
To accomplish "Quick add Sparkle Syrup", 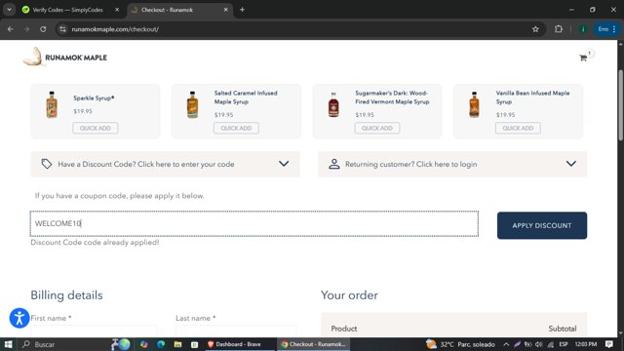I will [96, 128].
